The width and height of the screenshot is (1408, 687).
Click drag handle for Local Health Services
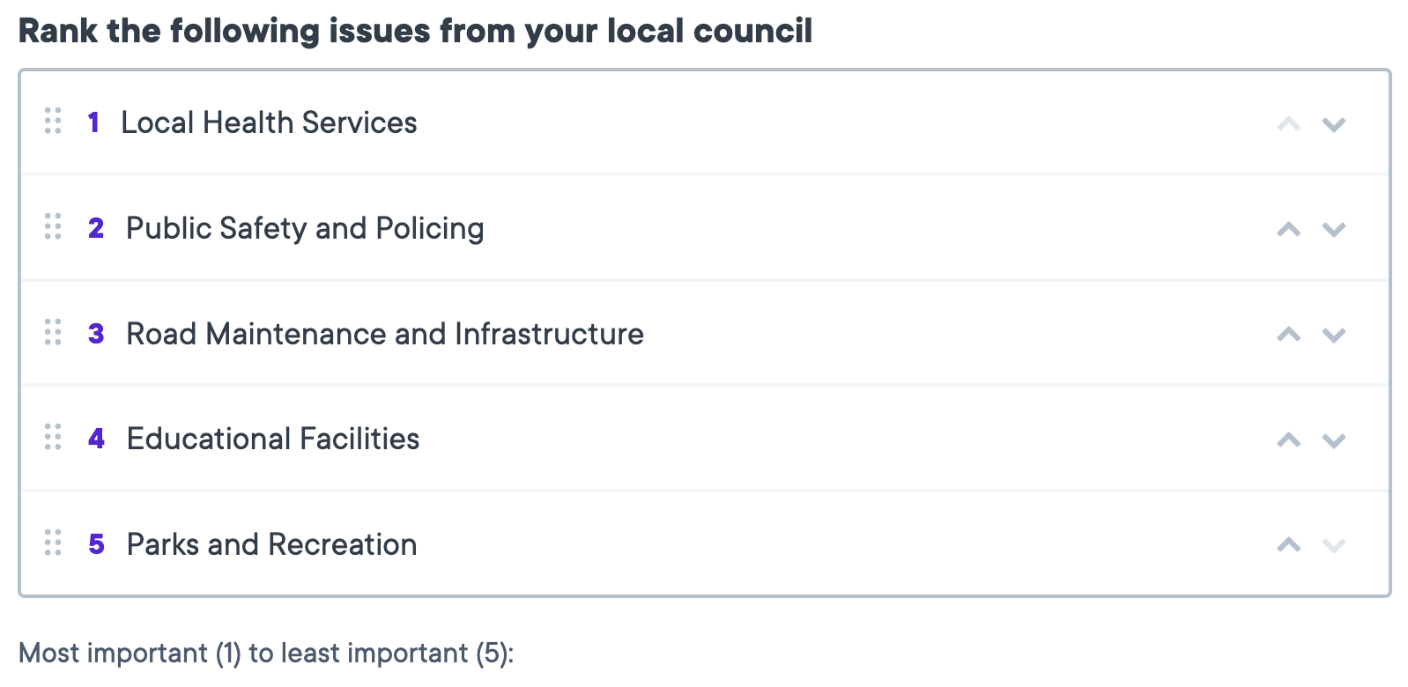coord(53,122)
